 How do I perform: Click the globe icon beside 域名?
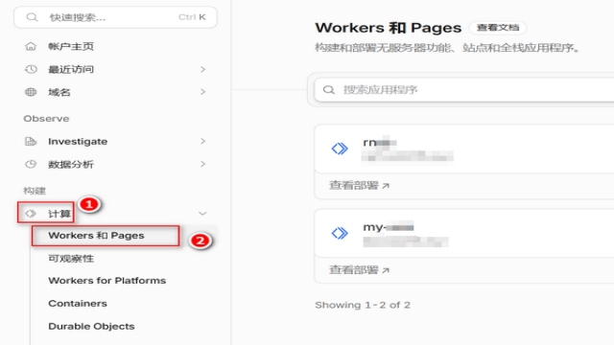click(31, 92)
